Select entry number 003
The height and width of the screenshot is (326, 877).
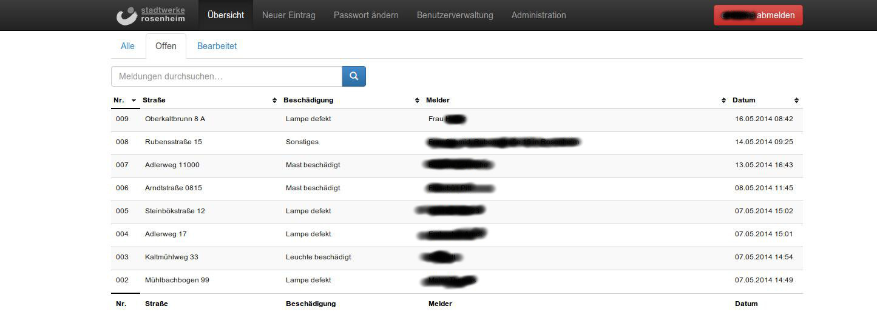tap(123, 257)
